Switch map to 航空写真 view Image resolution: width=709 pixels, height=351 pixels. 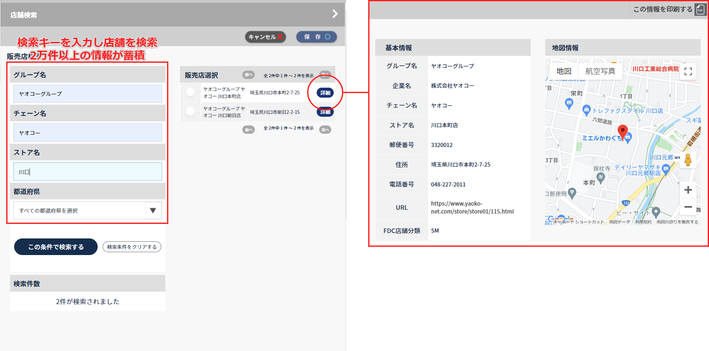coord(600,71)
